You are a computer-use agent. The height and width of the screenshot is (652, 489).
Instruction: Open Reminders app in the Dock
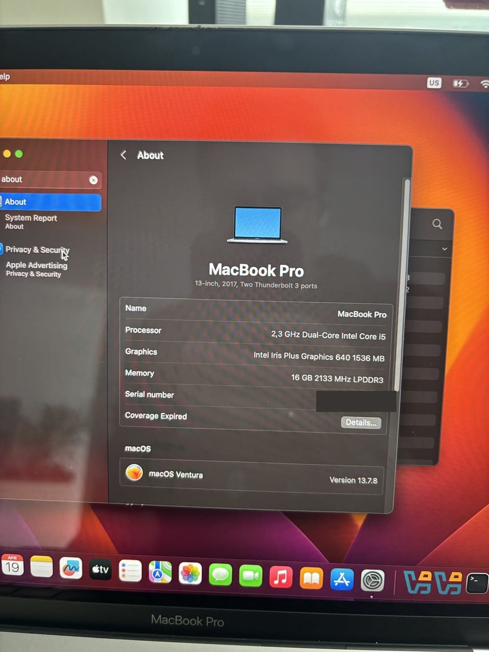point(130,572)
